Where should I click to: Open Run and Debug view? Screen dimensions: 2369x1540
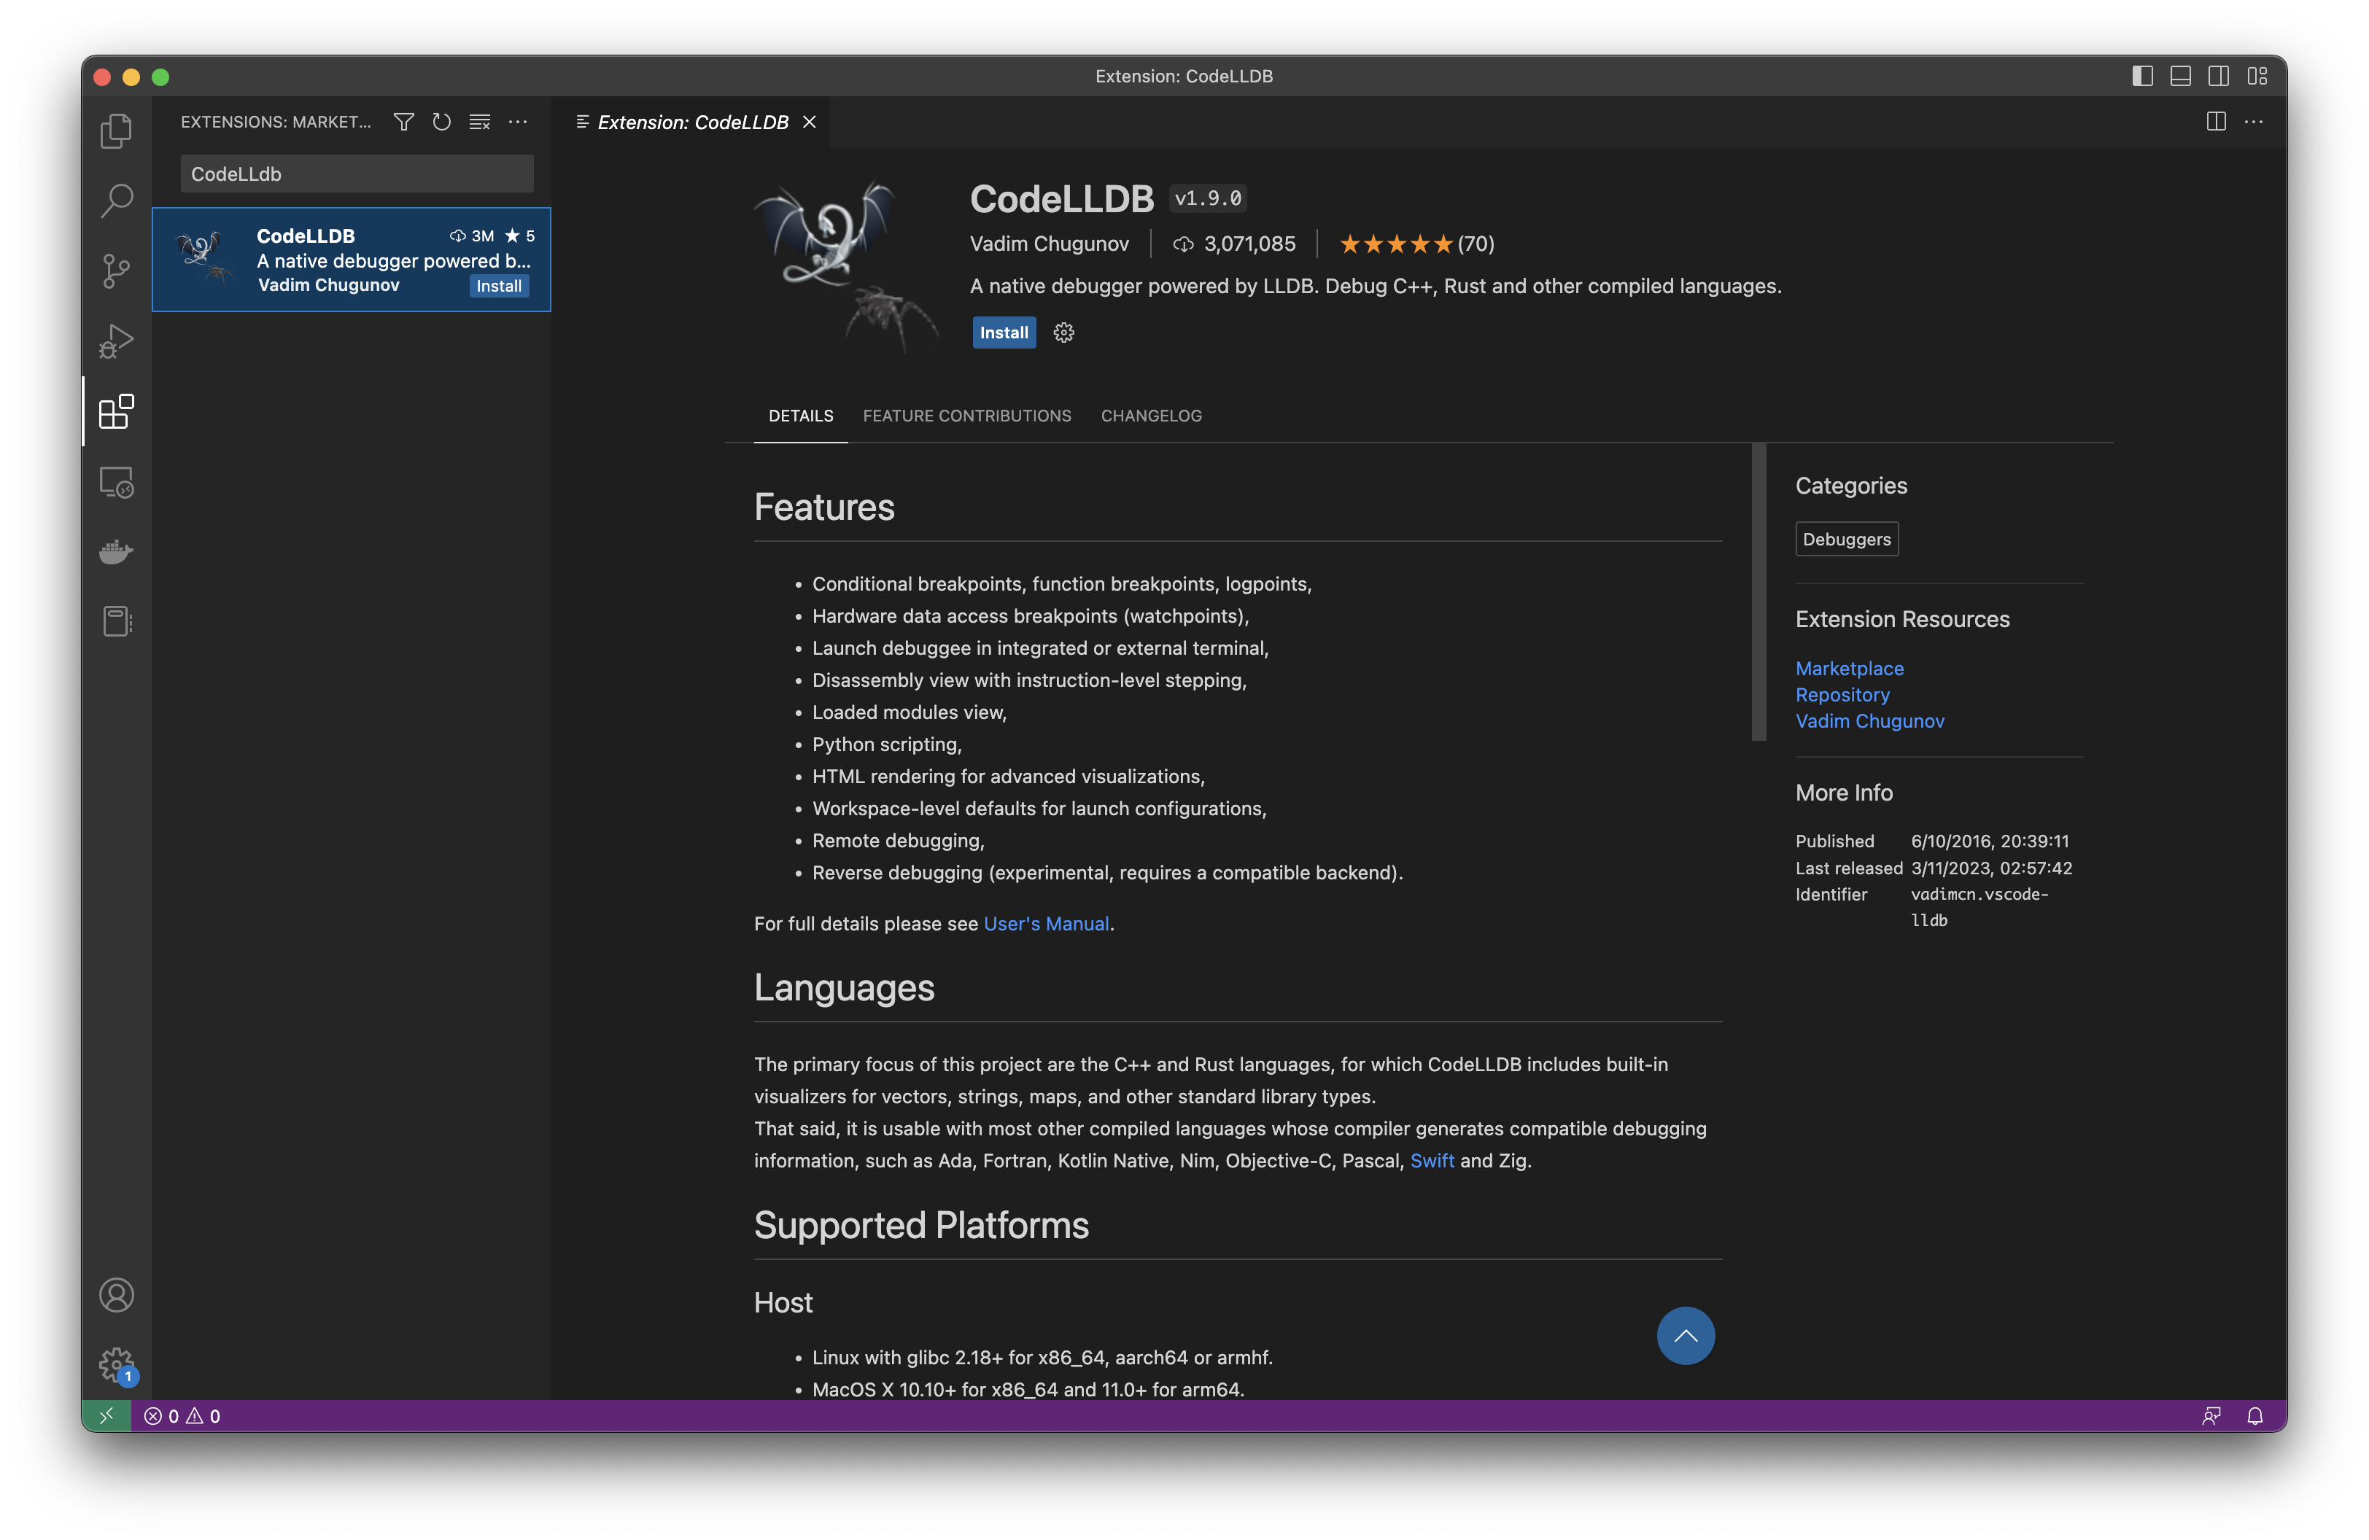[x=117, y=341]
